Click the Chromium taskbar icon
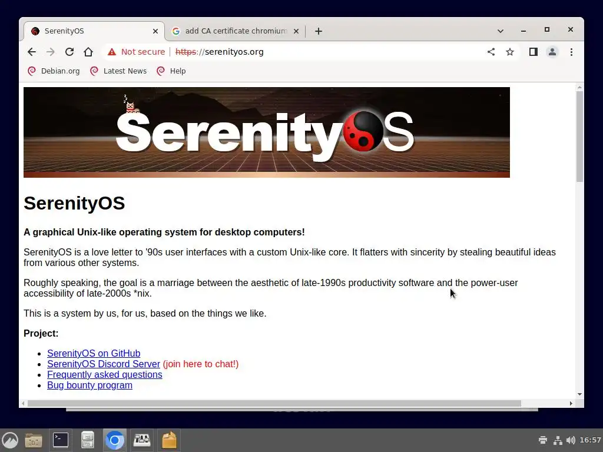 [114, 440]
